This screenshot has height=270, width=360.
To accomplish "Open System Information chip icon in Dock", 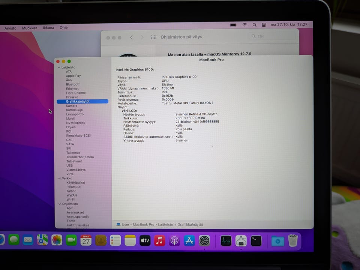I will click(x=241, y=241).
